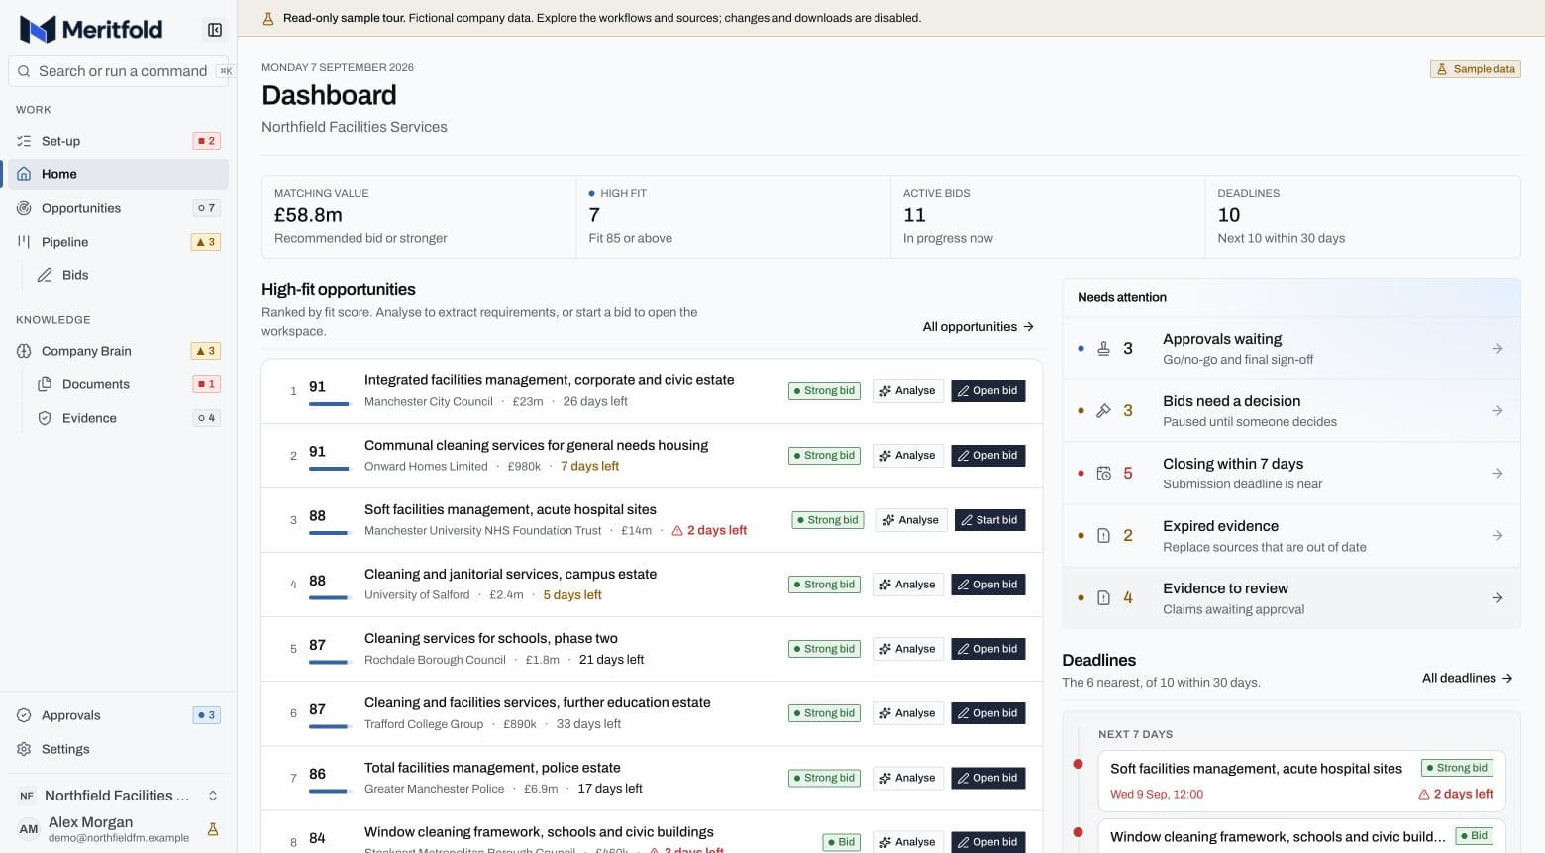Click warning icon next to 2 days left
Image resolution: width=1545 pixels, height=853 pixels.
coord(677,531)
